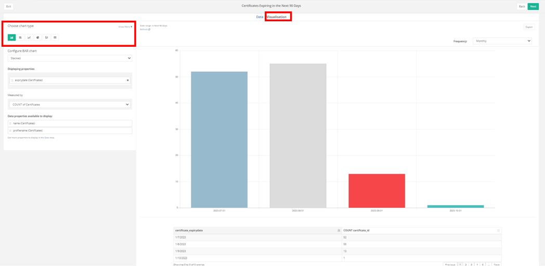Screen dimensions: 545x266
Task: Switch to the Data tab
Action: (x=259, y=17)
